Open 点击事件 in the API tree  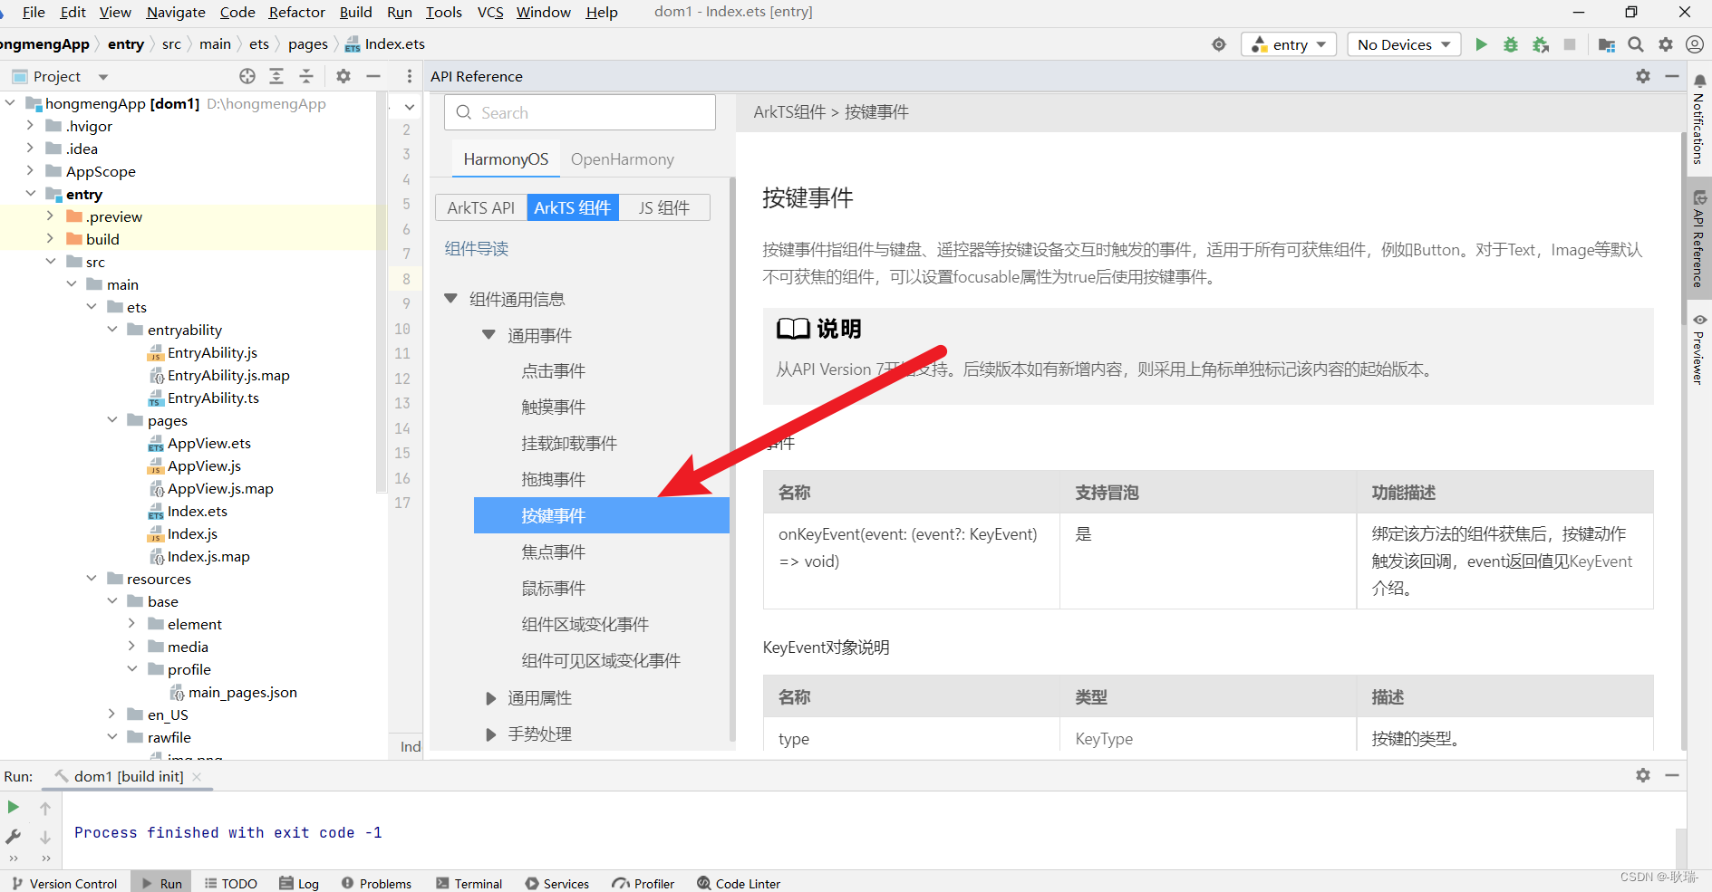coord(554,370)
